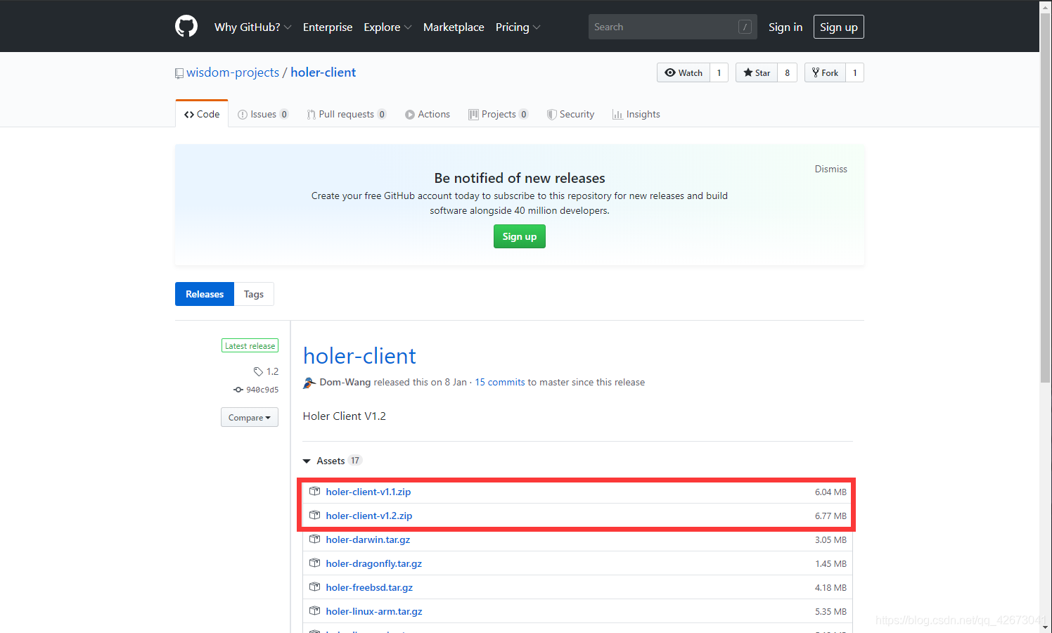
Task: Click the Sign up button in header
Action: (839, 27)
